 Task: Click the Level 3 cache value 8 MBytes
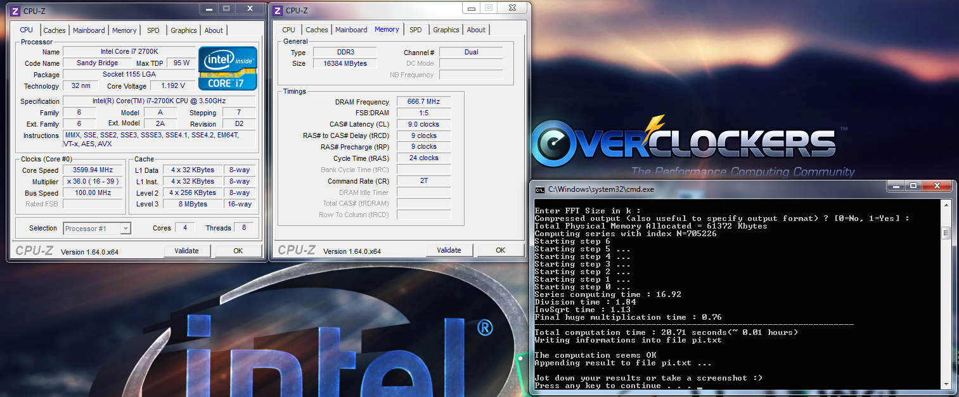pos(193,204)
